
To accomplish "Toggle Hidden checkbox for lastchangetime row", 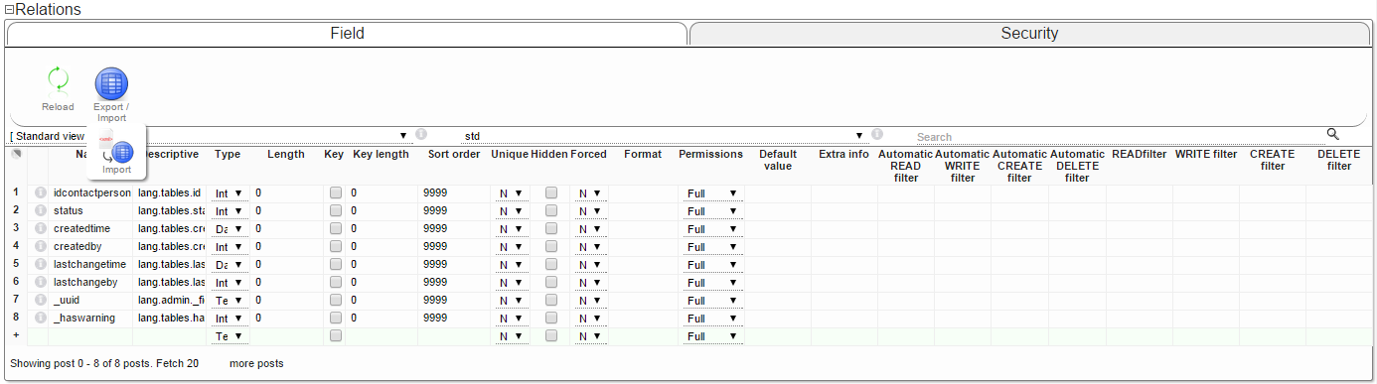I will click(551, 265).
